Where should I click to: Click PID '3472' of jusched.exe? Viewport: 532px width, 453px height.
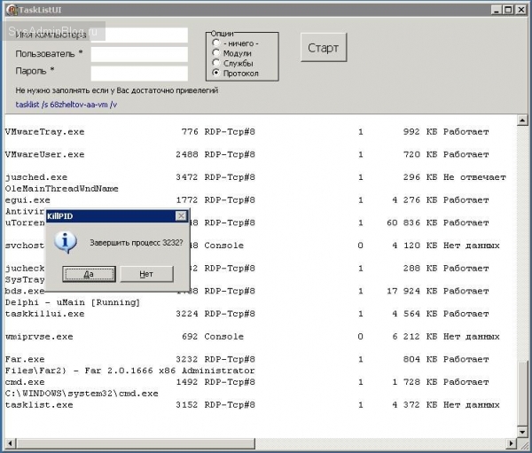[186, 177]
